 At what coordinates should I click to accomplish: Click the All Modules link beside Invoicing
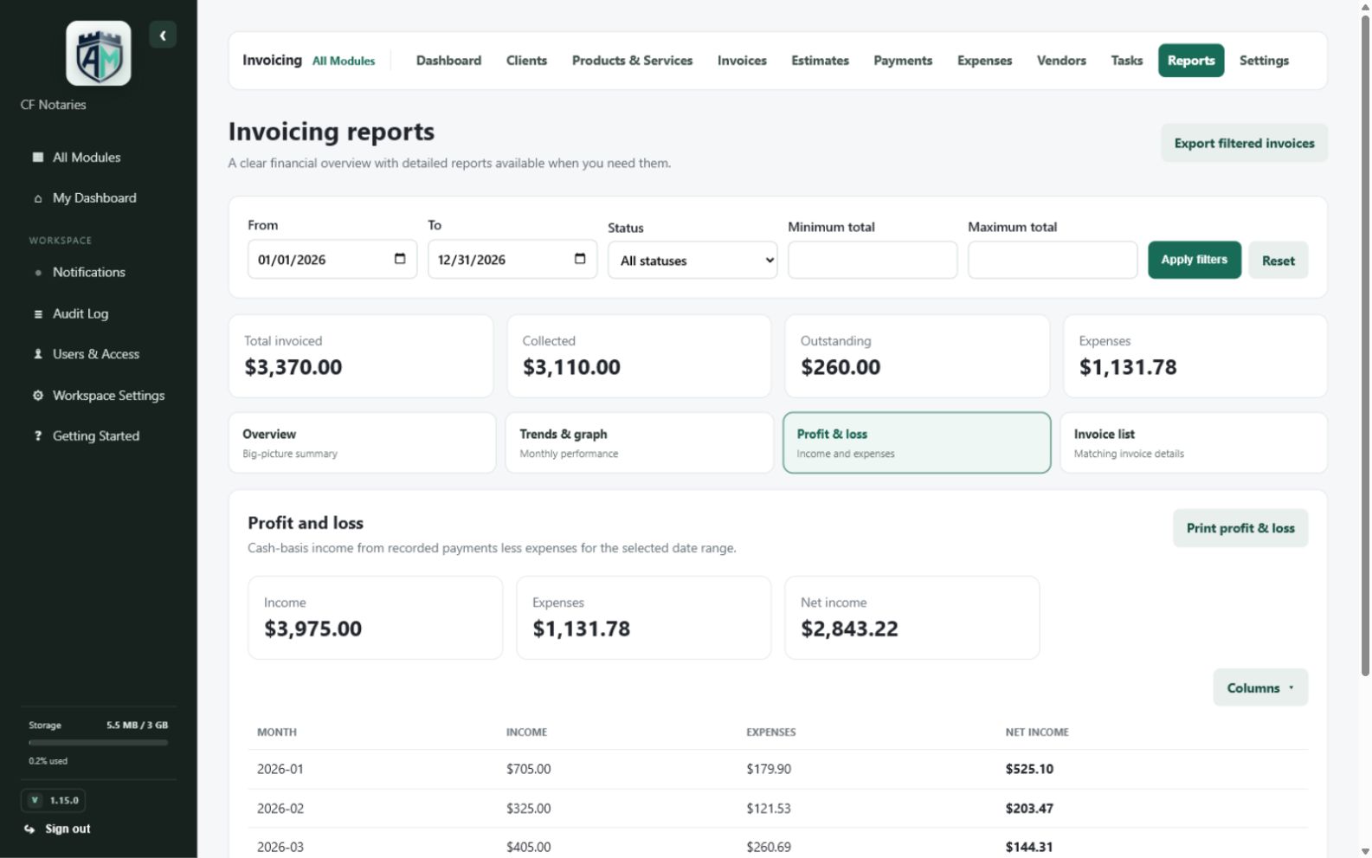pyautogui.click(x=344, y=61)
